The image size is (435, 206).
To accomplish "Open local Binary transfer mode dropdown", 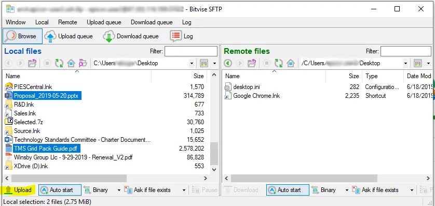I will [x=119, y=190].
